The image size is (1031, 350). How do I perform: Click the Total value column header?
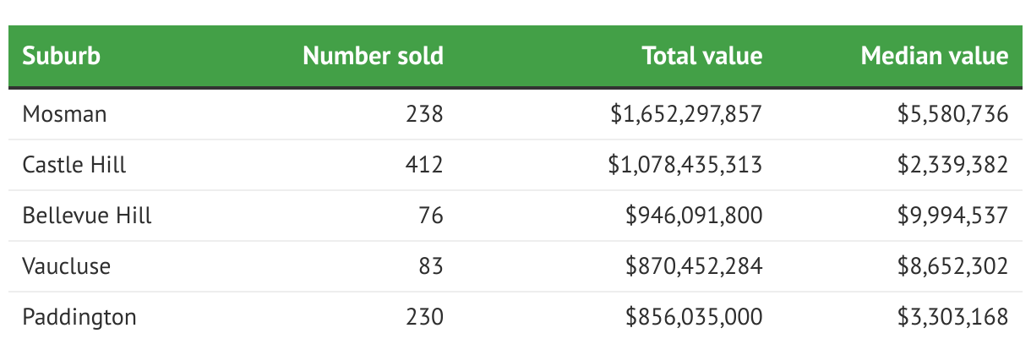(x=701, y=56)
